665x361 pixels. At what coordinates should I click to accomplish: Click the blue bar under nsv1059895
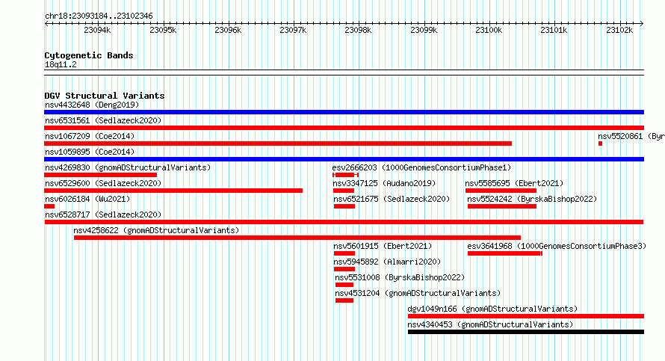point(344,159)
